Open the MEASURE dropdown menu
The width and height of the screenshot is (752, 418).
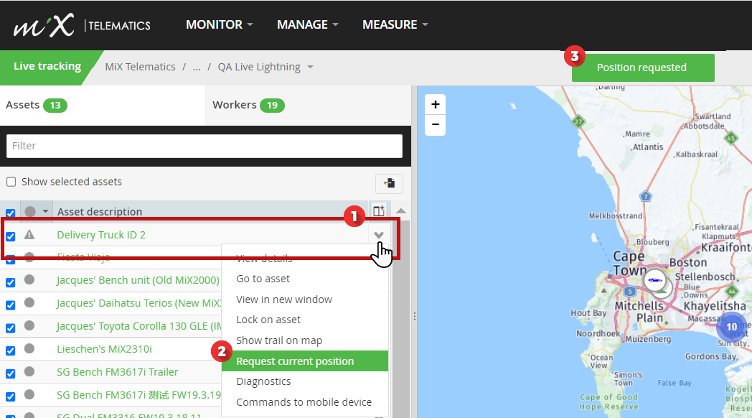[x=395, y=24]
